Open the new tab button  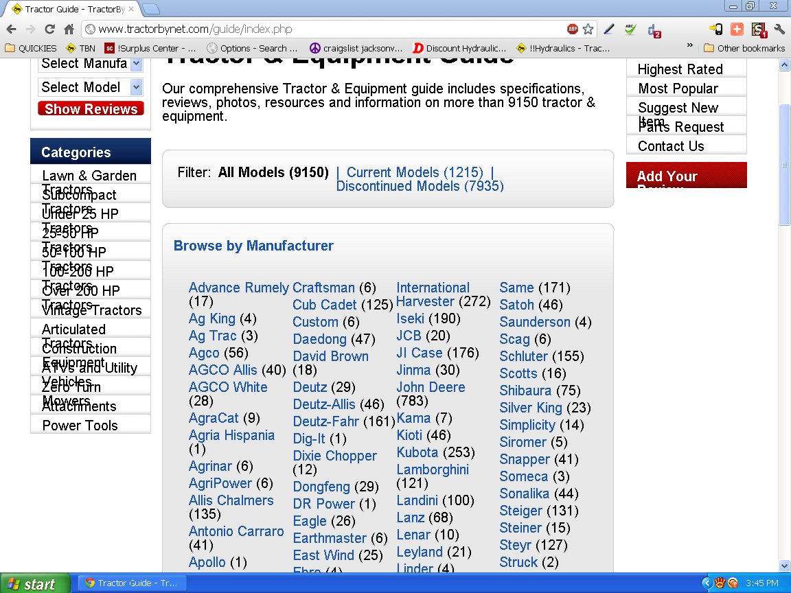click(152, 10)
